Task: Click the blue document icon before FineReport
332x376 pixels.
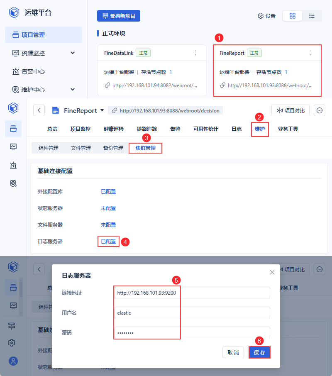Action: [x=55, y=110]
